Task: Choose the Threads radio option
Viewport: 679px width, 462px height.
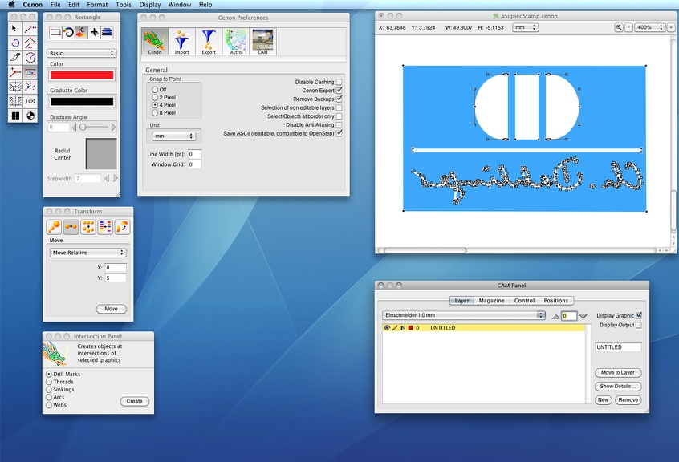Action: (49, 382)
